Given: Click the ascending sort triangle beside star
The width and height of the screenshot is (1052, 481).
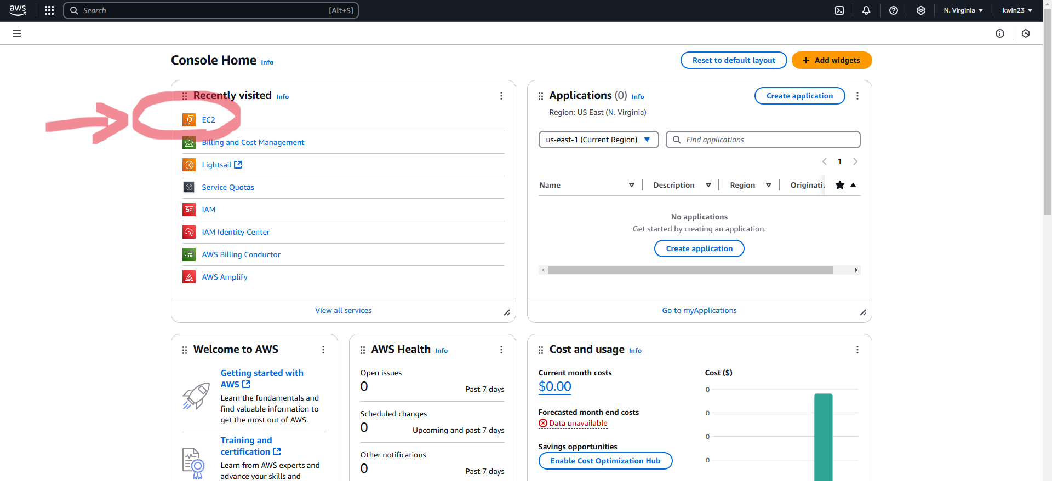Looking at the screenshot, I should pos(853,185).
